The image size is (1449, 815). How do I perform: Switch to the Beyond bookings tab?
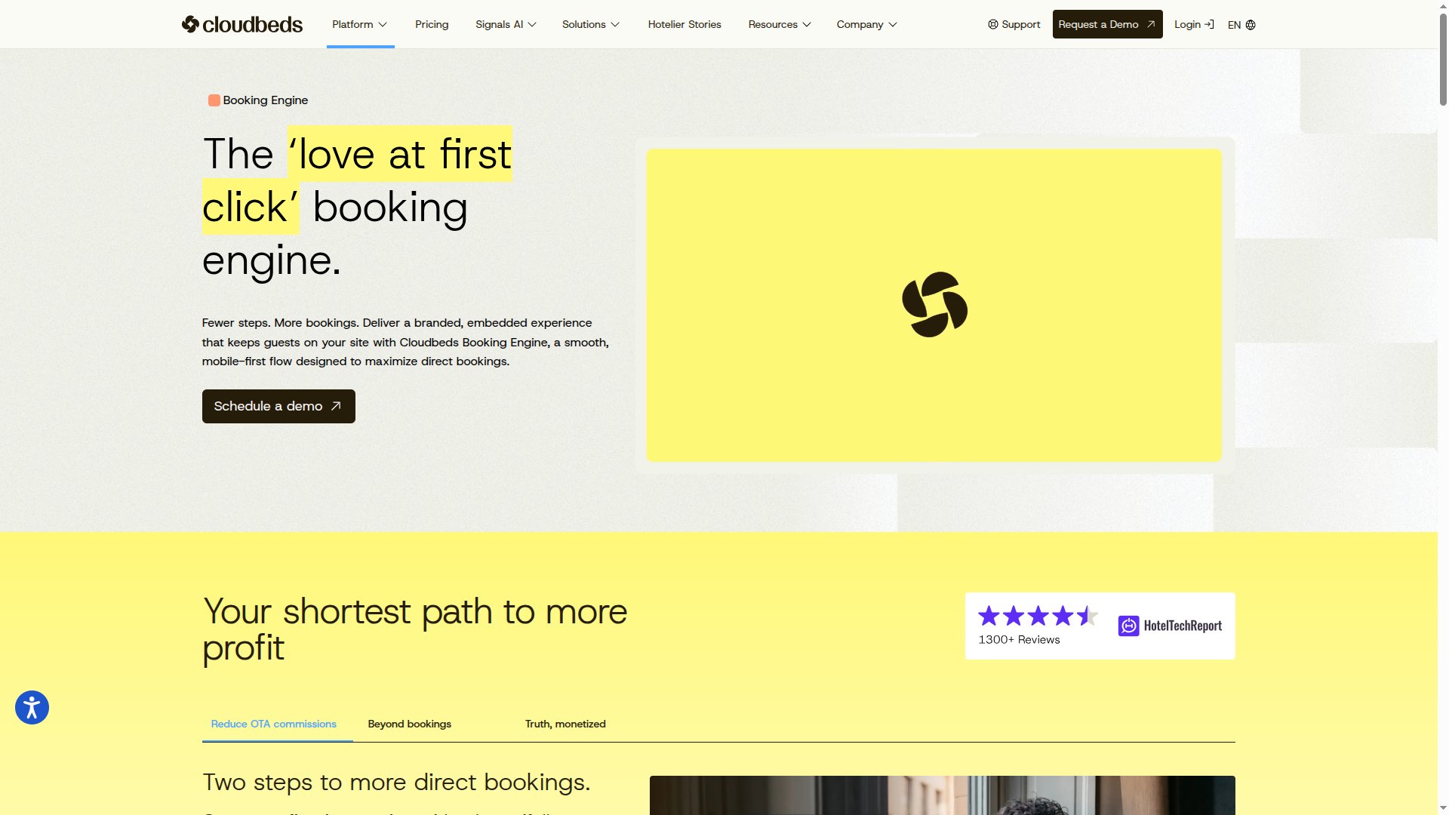409,724
